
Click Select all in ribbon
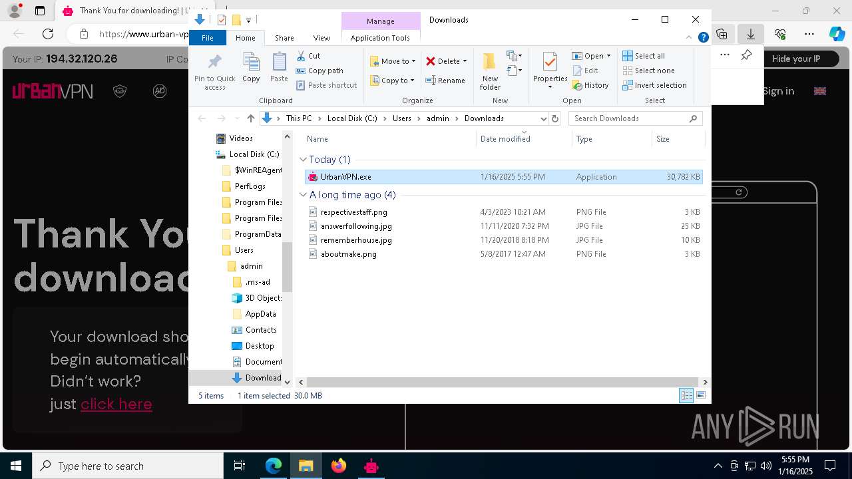(644, 56)
